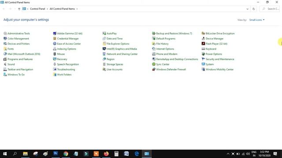Open the Adobe Gamma (32-bit) icon

(55, 33)
